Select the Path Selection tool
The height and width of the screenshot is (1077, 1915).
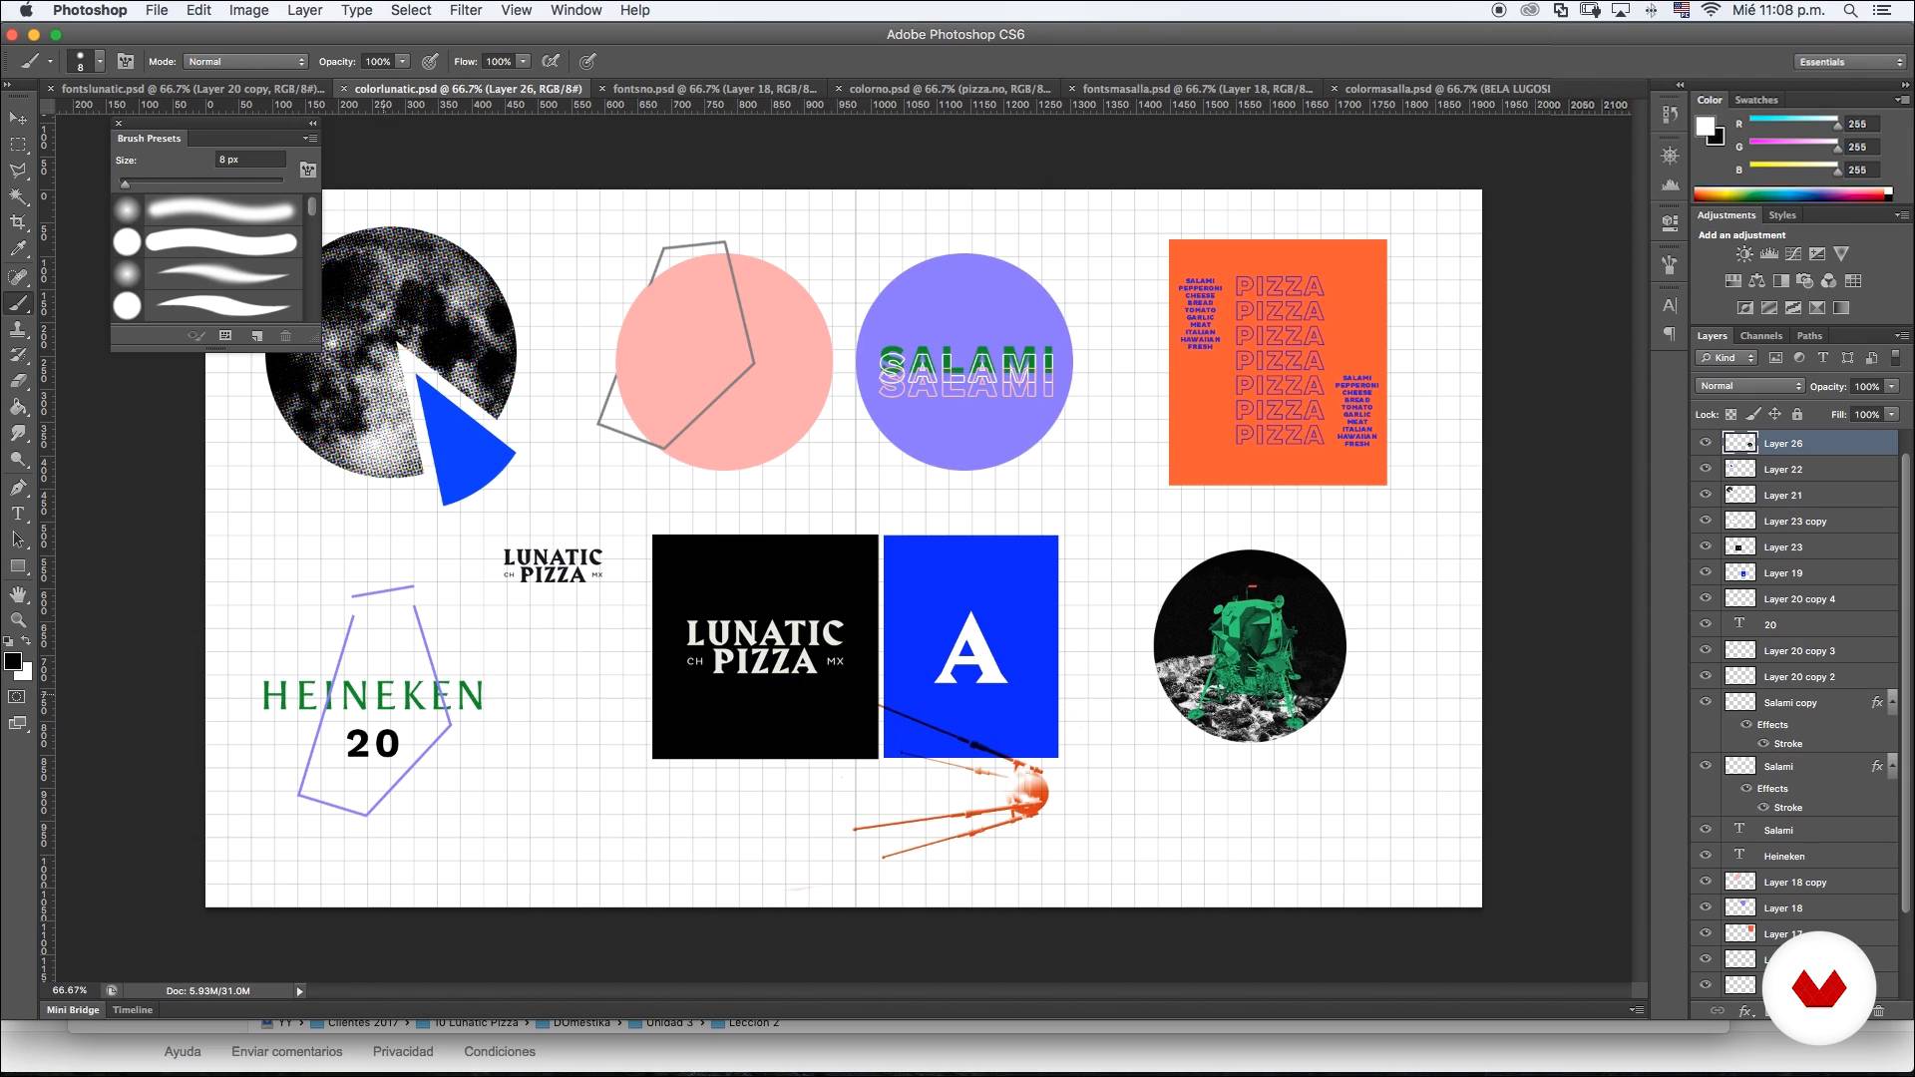(18, 539)
